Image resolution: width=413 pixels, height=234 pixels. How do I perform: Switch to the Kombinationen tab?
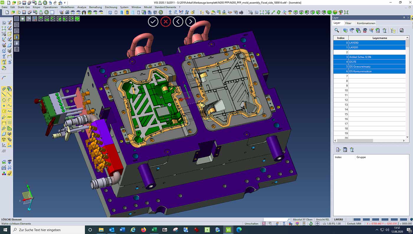[366, 23]
